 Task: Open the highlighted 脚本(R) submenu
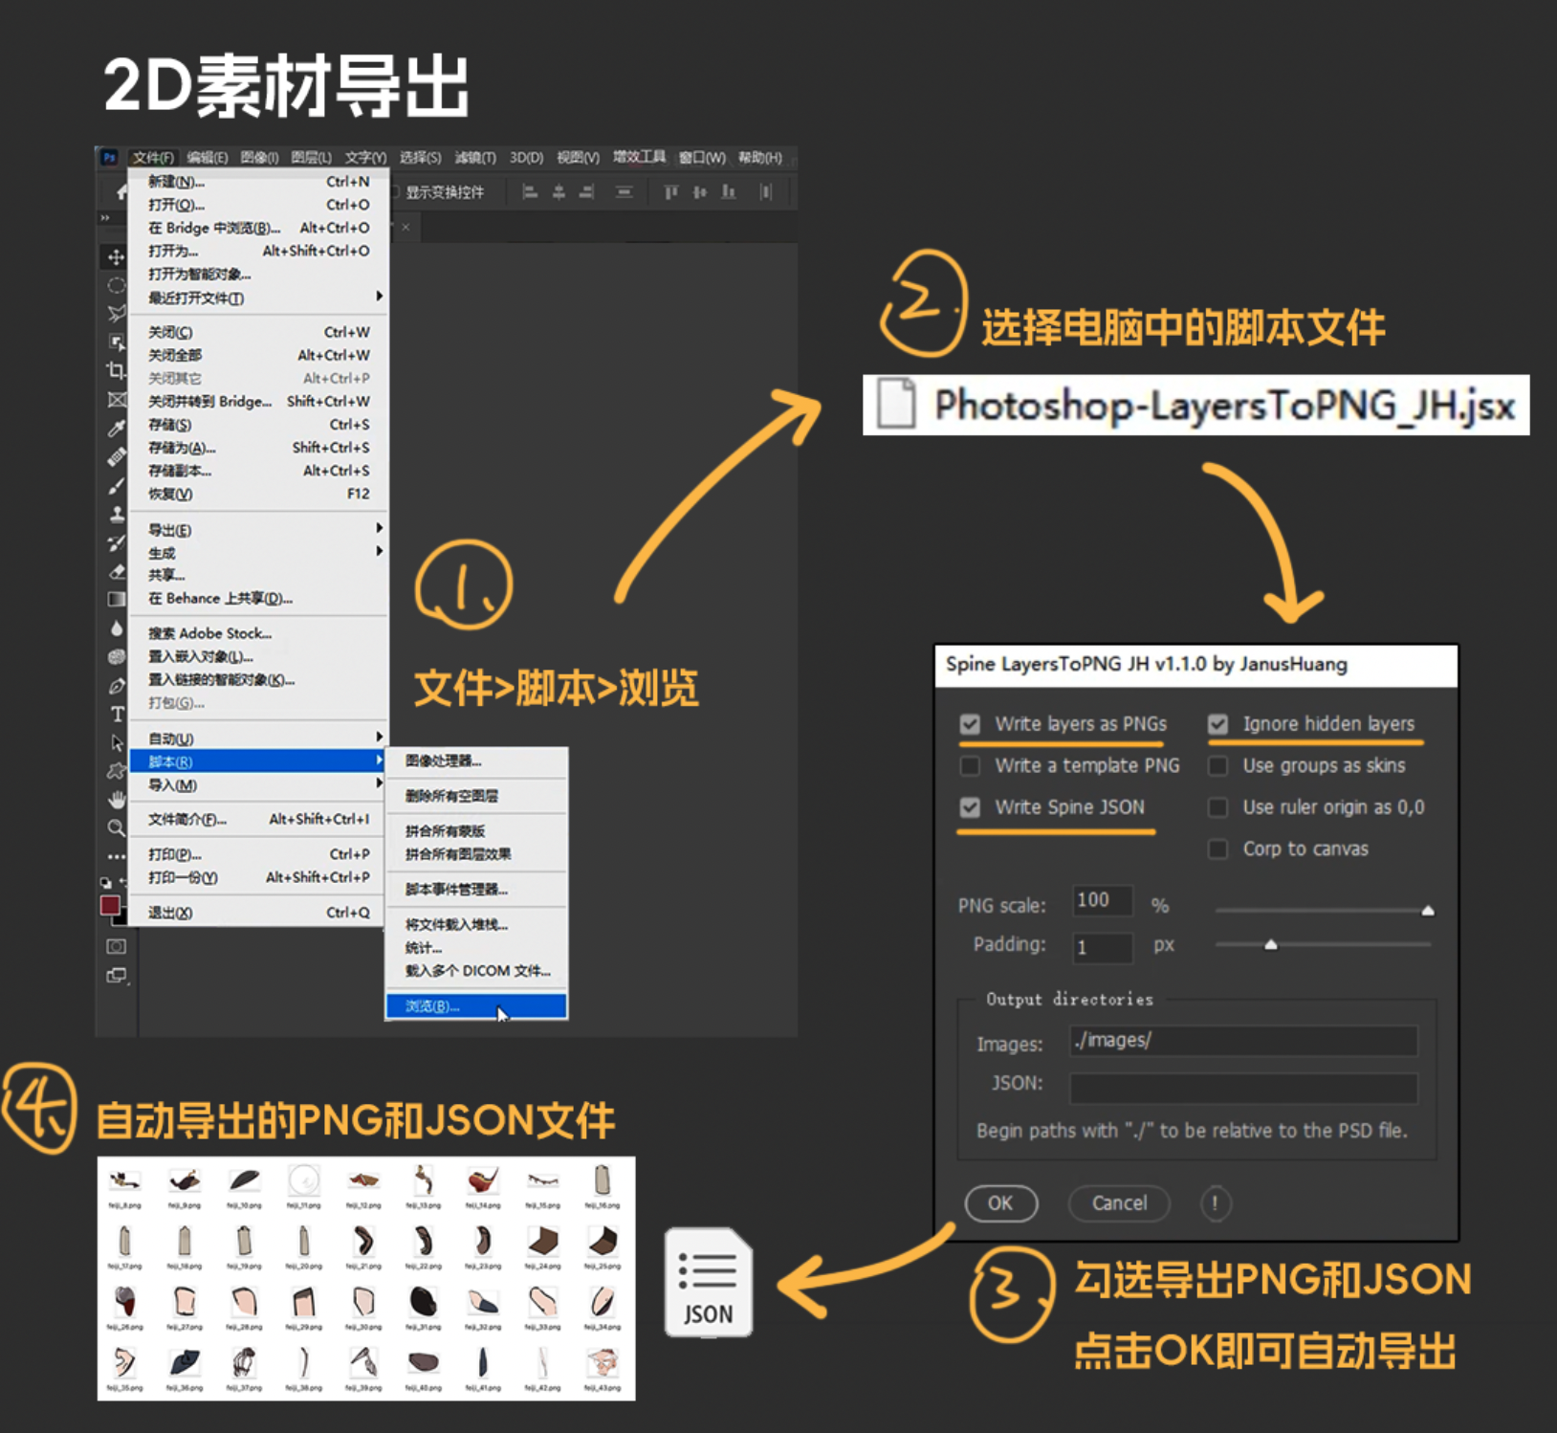click(x=258, y=761)
